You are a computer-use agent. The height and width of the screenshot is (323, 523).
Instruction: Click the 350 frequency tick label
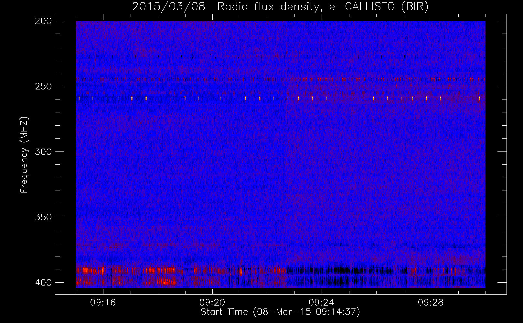(x=43, y=217)
